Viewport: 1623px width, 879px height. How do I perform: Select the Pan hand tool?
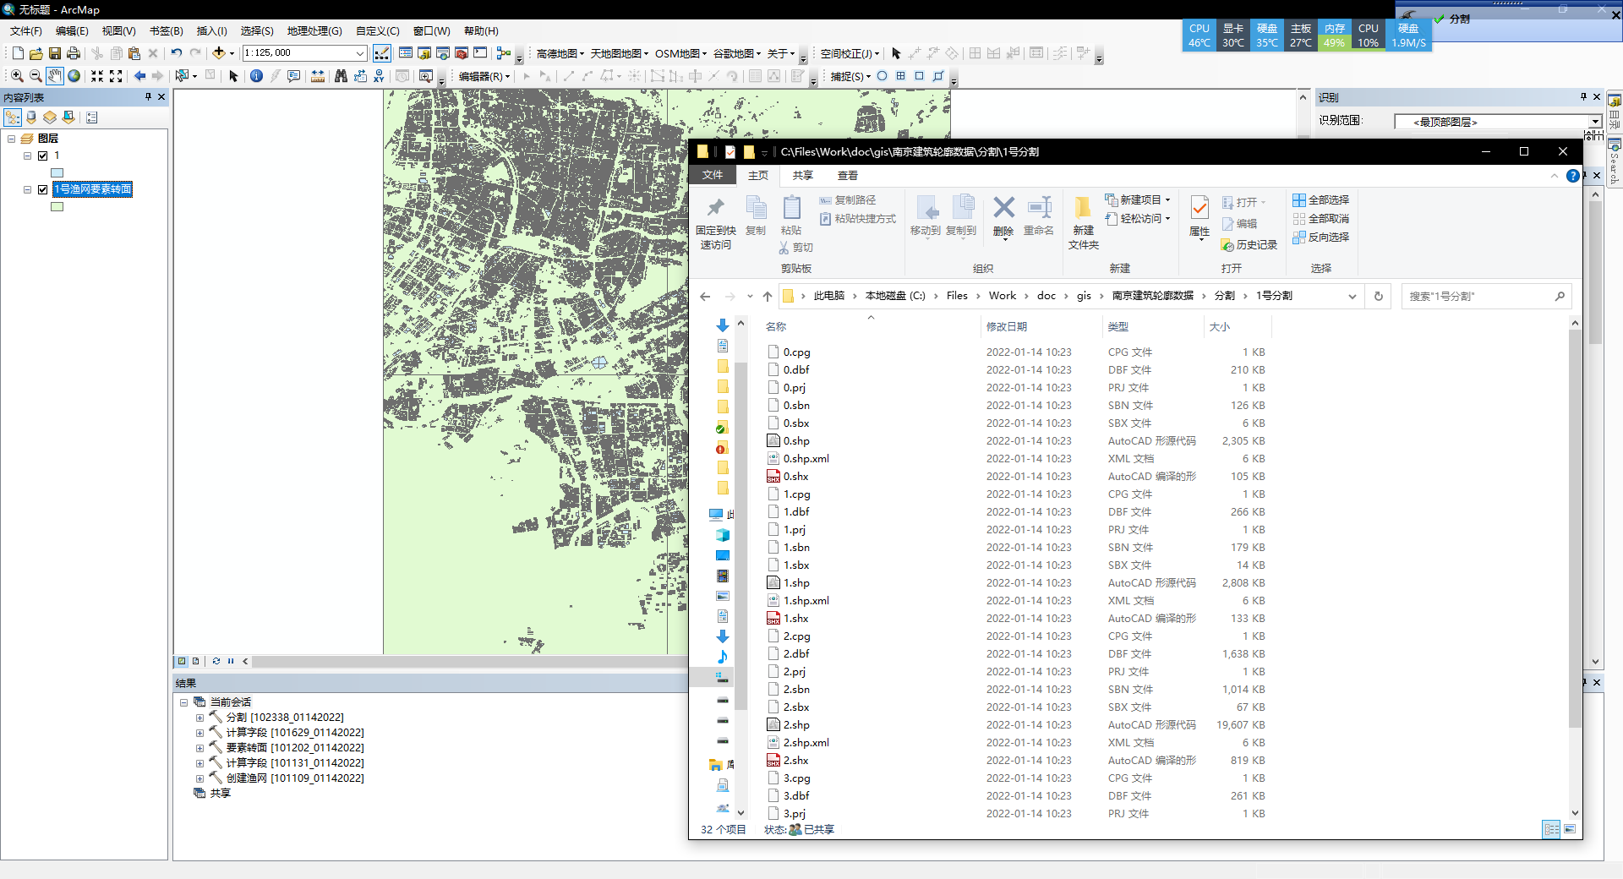pyautogui.click(x=55, y=76)
